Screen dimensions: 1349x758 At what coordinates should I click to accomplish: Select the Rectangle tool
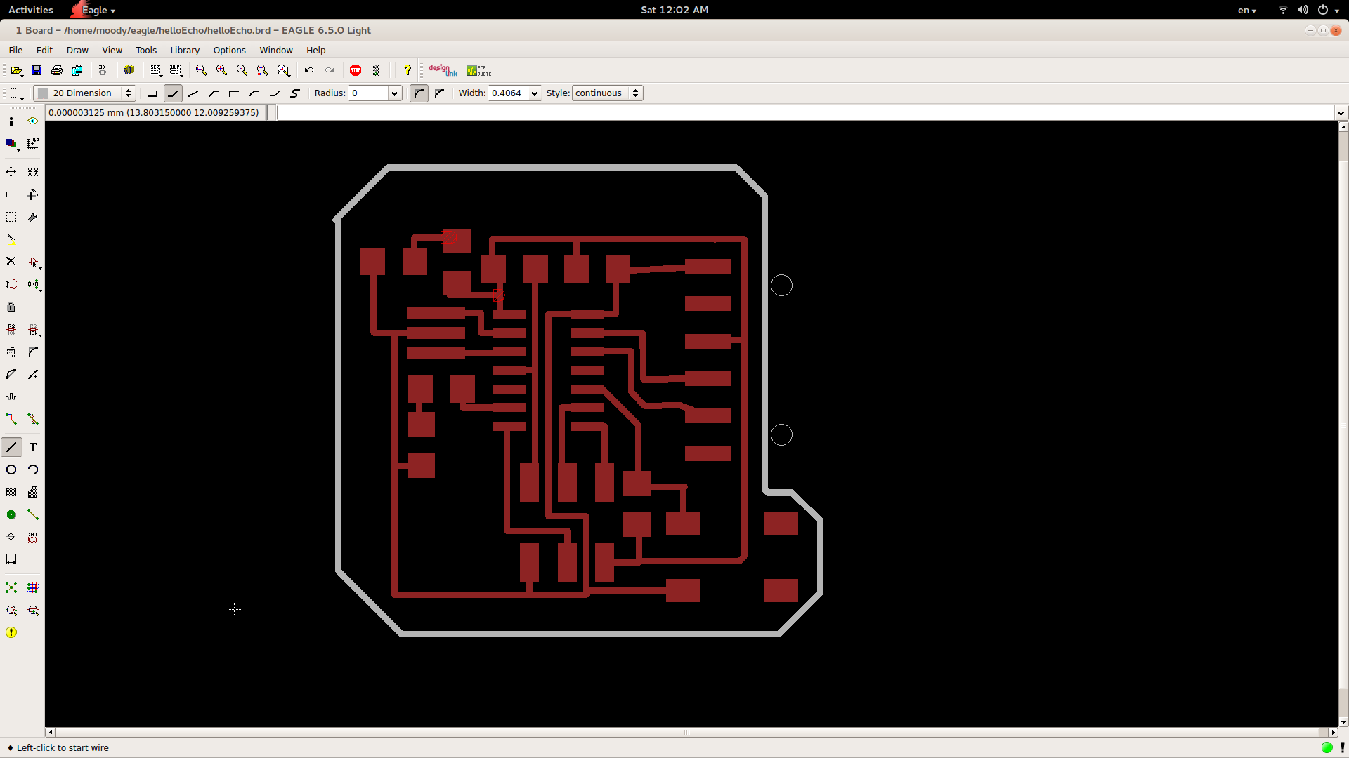pos(11,492)
